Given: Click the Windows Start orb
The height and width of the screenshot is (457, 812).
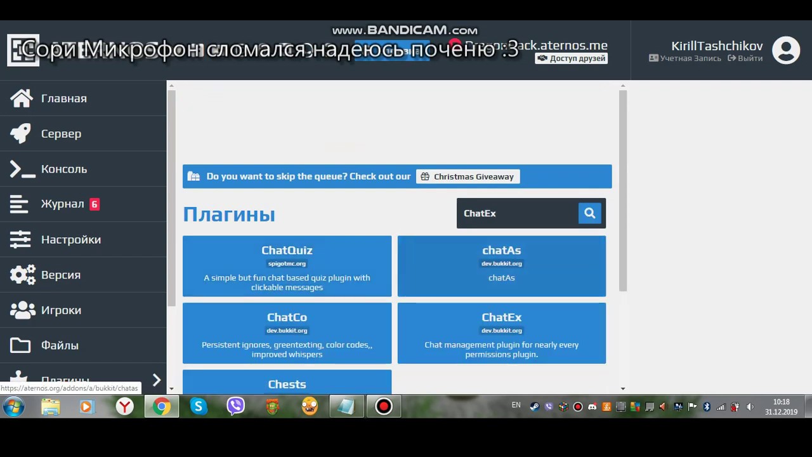Looking at the screenshot, I should (x=13, y=406).
